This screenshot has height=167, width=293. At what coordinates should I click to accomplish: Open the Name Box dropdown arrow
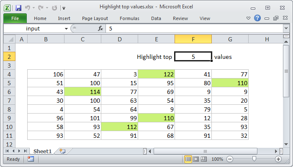click(66, 28)
